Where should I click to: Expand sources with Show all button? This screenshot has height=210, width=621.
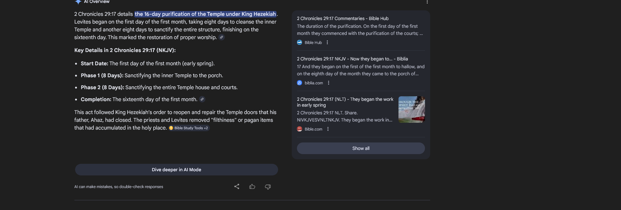coord(361,148)
